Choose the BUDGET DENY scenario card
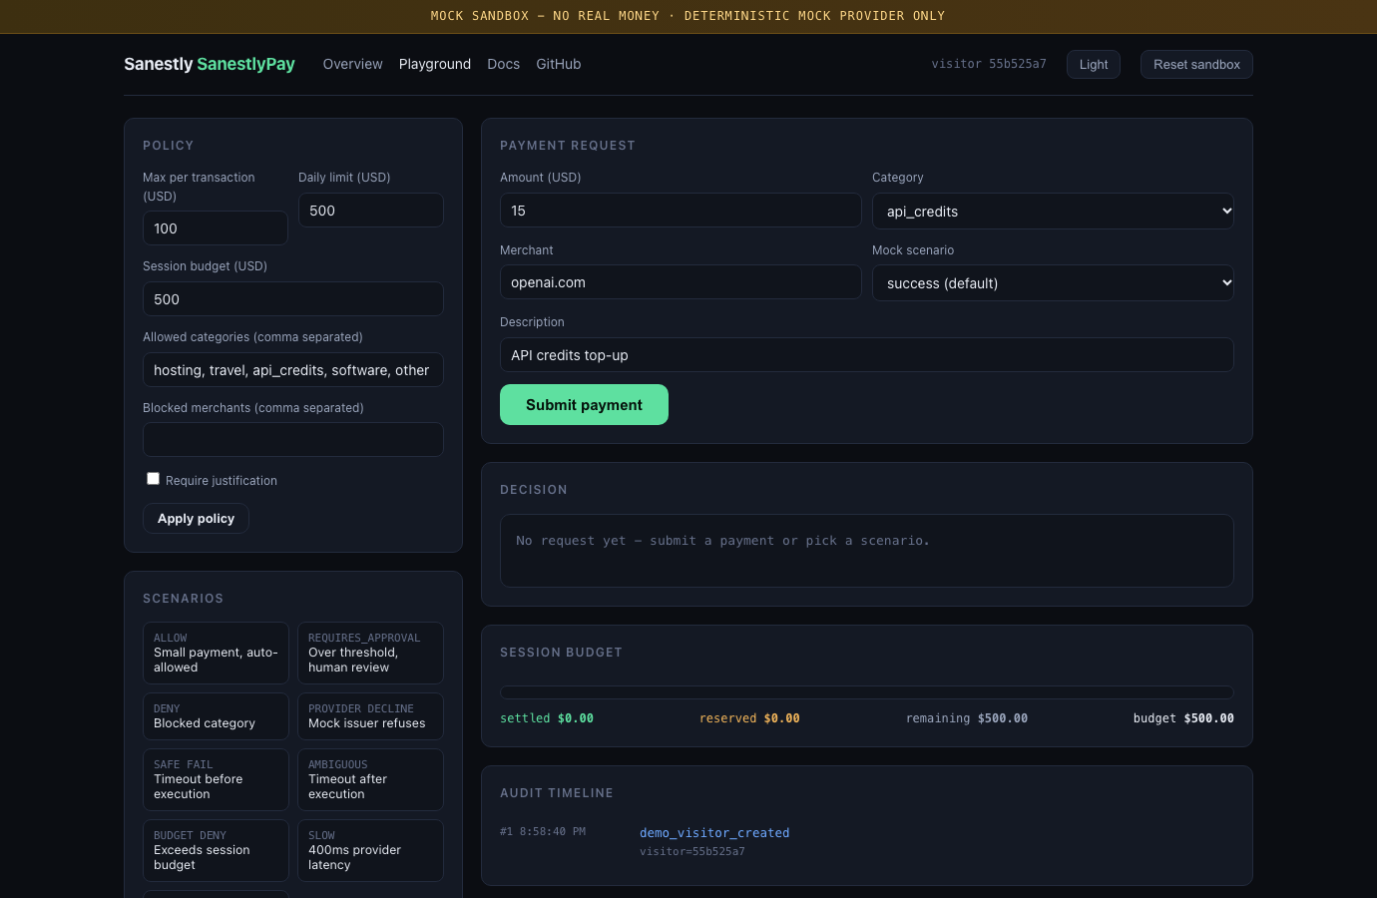This screenshot has width=1377, height=898. tap(216, 850)
